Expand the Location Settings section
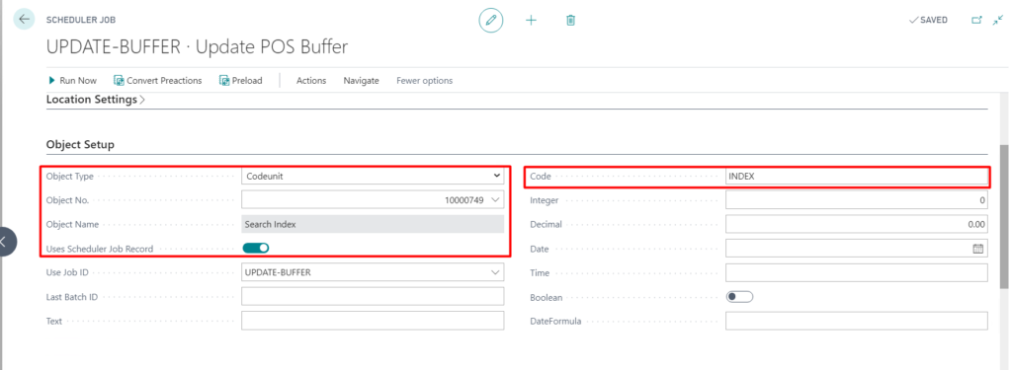 coord(96,100)
